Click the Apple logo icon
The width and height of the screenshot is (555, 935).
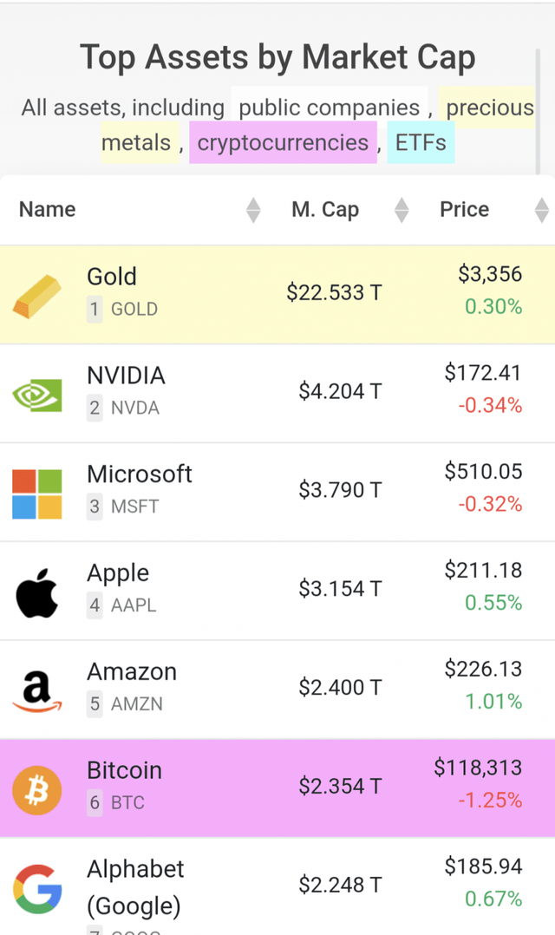click(x=37, y=593)
